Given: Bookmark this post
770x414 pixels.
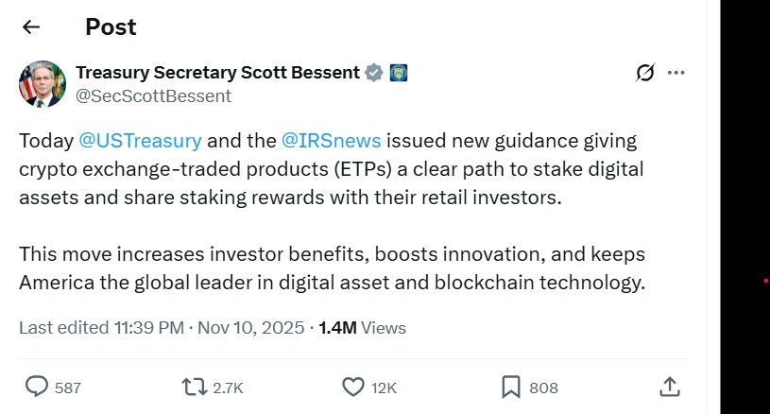Looking at the screenshot, I should coord(510,387).
